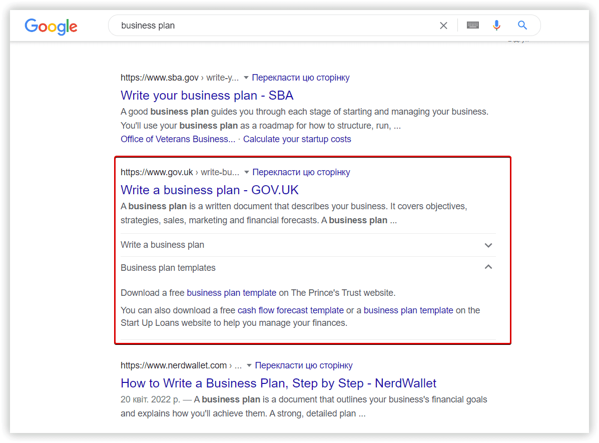The height and width of the screenshot is (443, 599).
Task: Open Prince's Trust 'business plan template' link
Action: (x=231, y=293)
